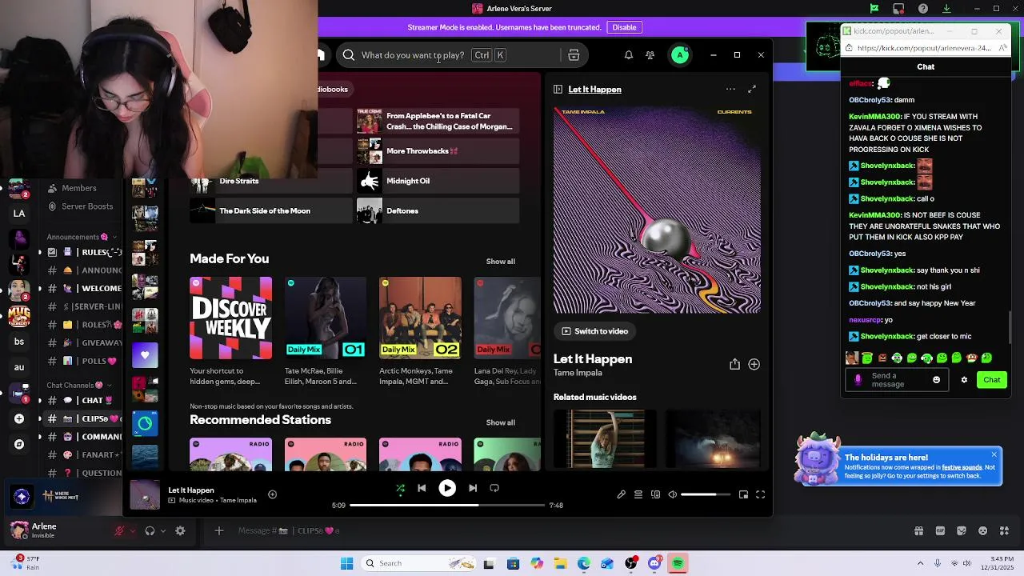Add Let It Happen to playlist plus icon
Screen dimensions: 1024x576
754,364
